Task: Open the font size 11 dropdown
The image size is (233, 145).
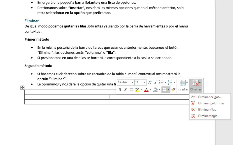Action: click(x=144, y=82)
